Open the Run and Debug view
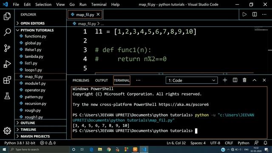 [x=7, y=64]
